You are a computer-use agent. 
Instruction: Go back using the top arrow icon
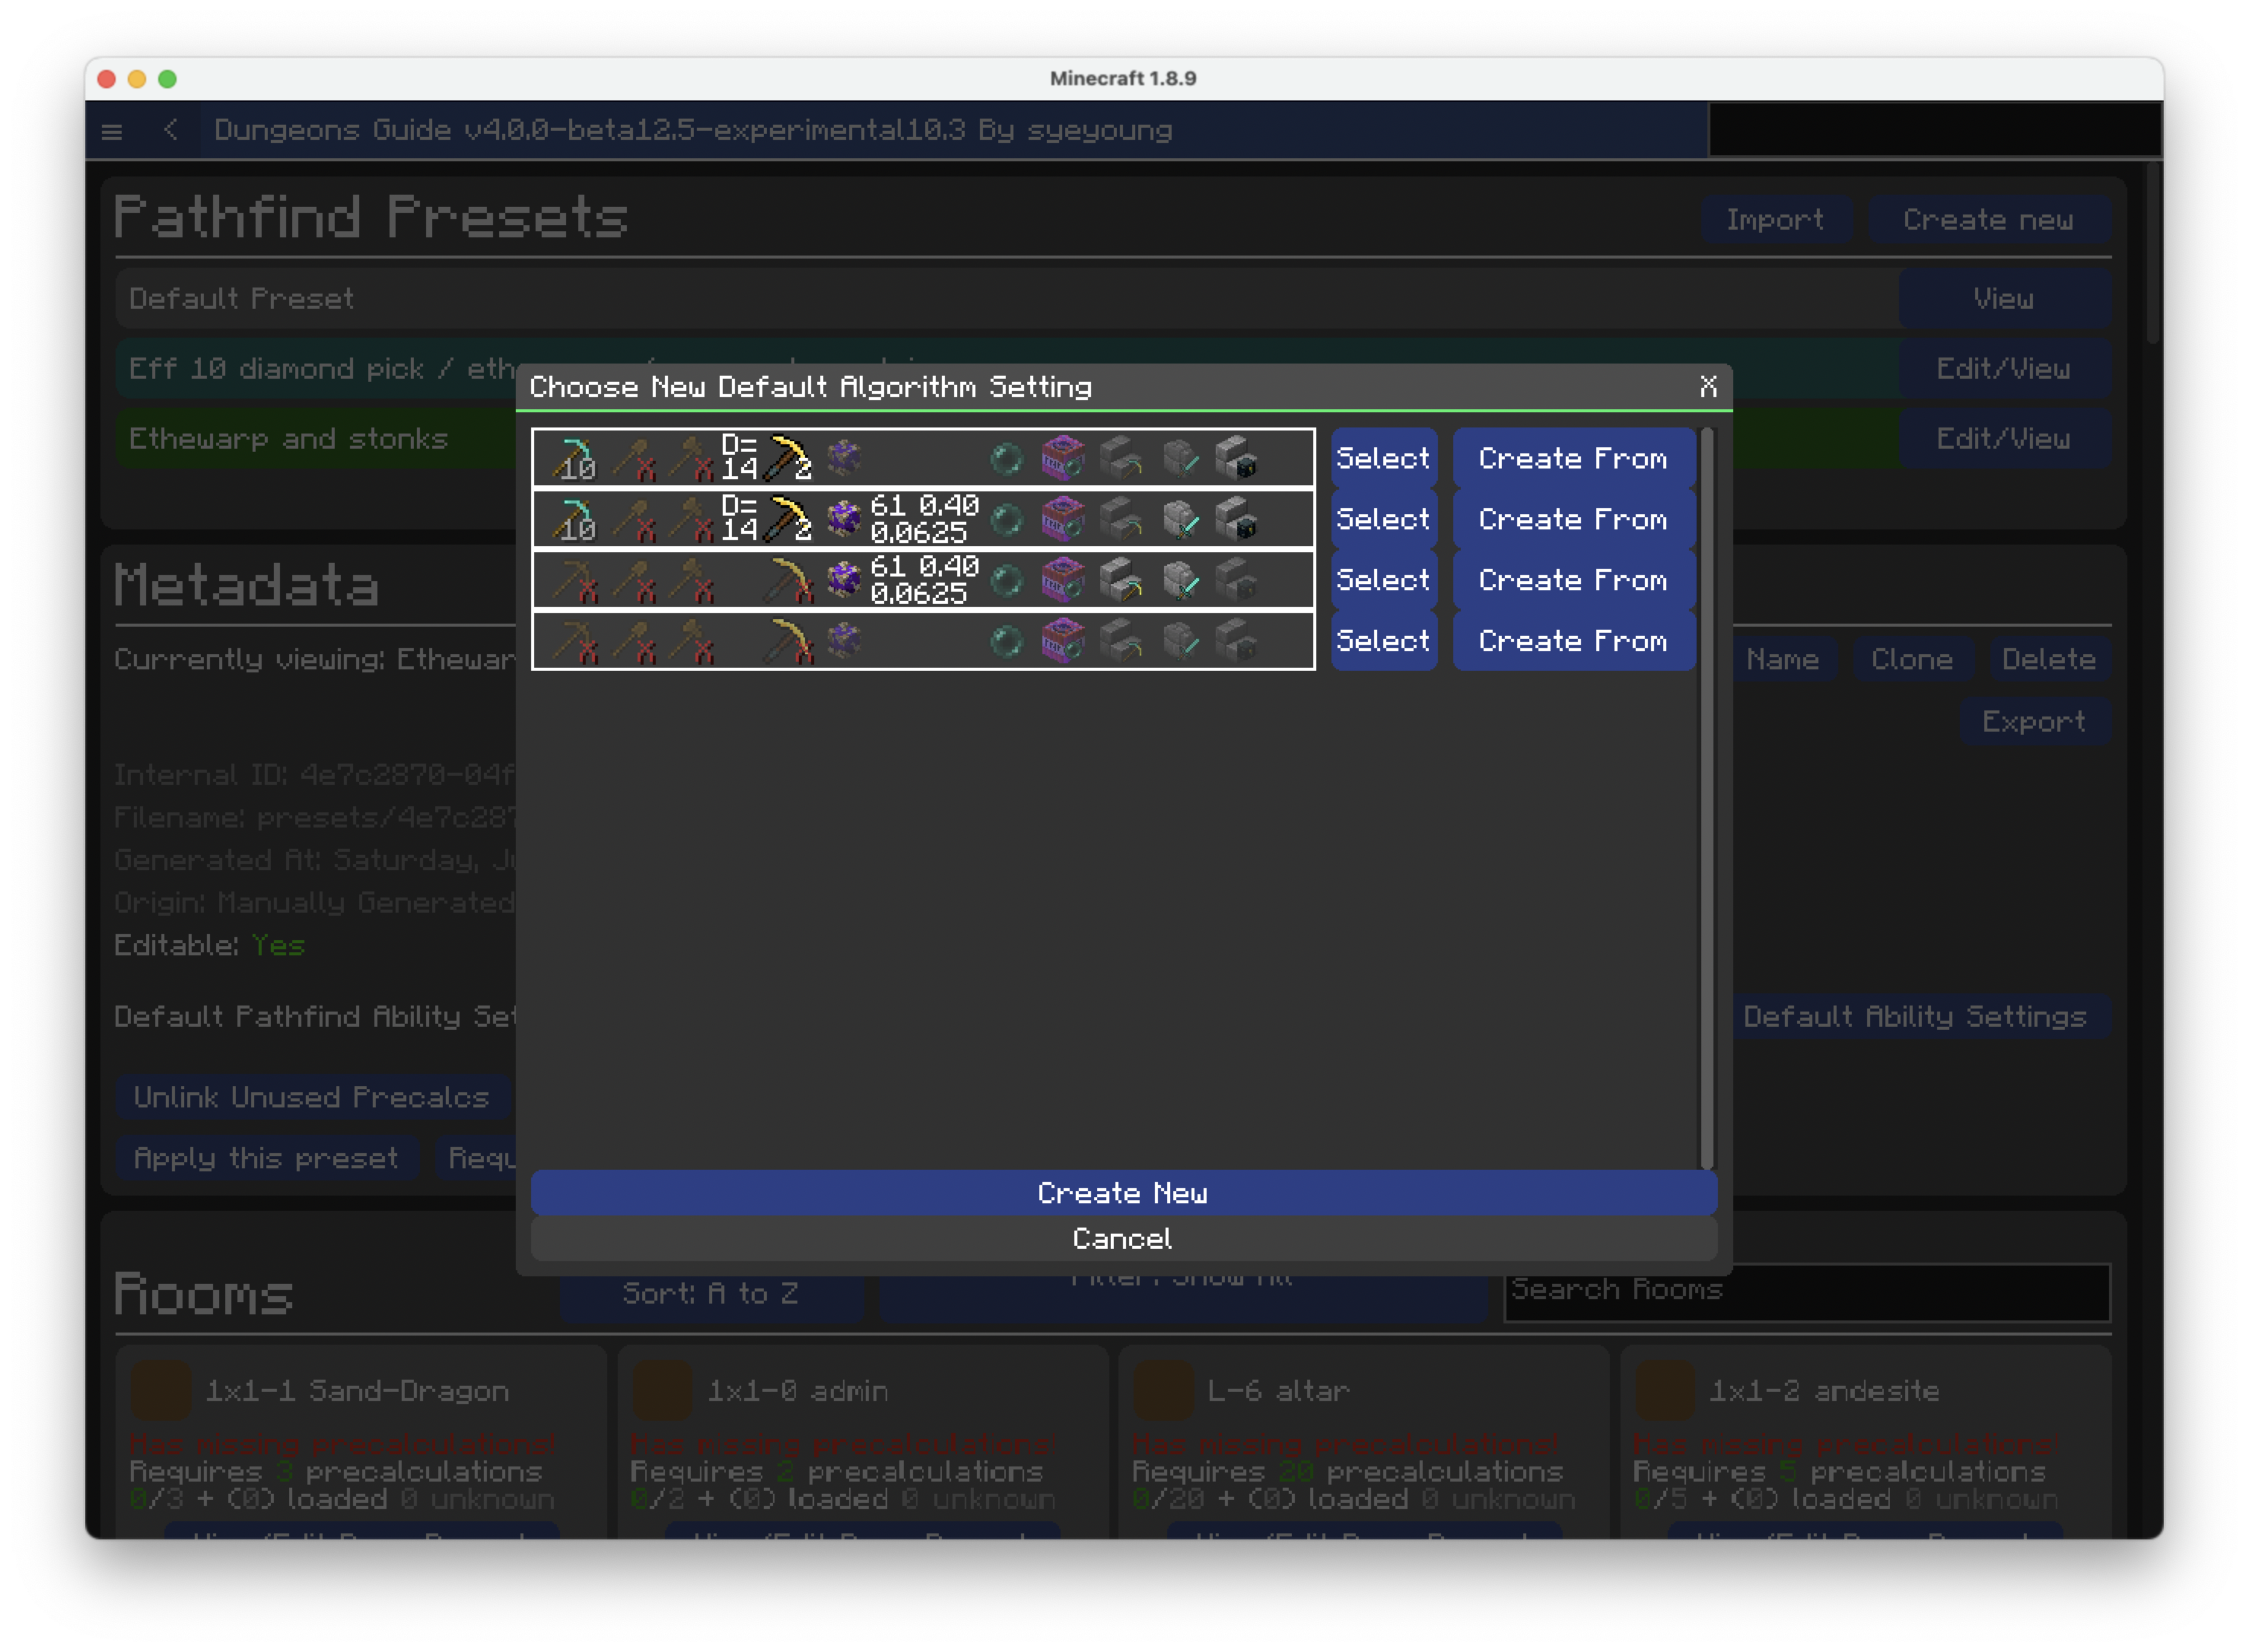click(x=171, y=130)
